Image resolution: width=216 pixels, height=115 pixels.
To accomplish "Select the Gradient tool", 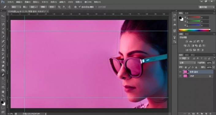I will (x=3, y=62).
